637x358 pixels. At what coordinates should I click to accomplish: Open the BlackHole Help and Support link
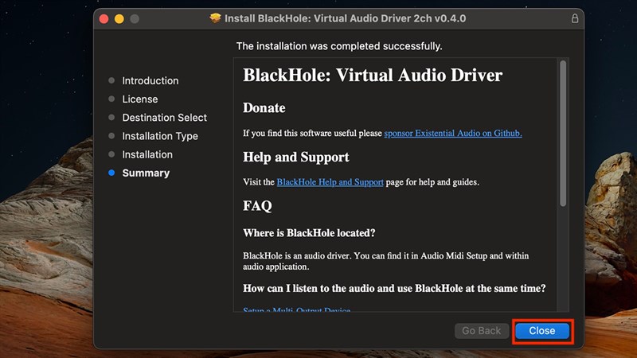coord(330,182)
